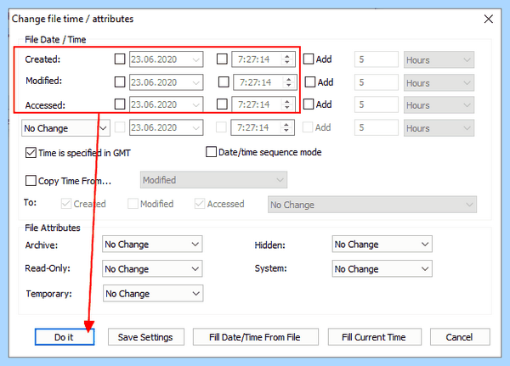Open the Copy Time From source dropdown
The height and width of the screenshot is (366, 510).
pos(213,180)
